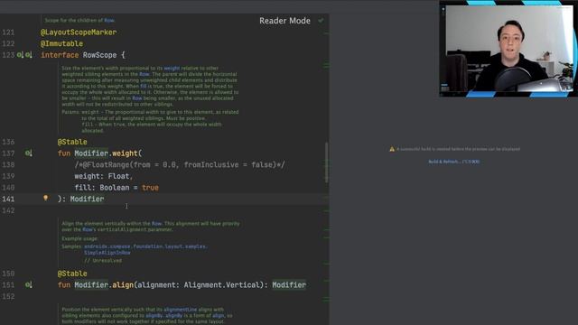Click the commented @FloatRange line 138
Screen dimensions: 578x325
[x=180, y=164]
